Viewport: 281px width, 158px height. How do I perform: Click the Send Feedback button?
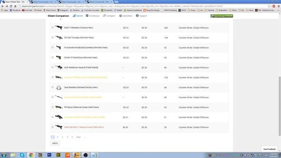pyautogui.click(x=269, y=149)
